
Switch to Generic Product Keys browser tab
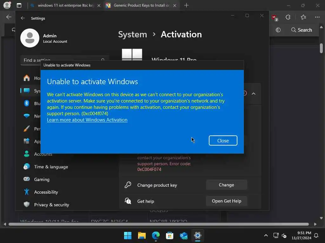tap(141, 5)
